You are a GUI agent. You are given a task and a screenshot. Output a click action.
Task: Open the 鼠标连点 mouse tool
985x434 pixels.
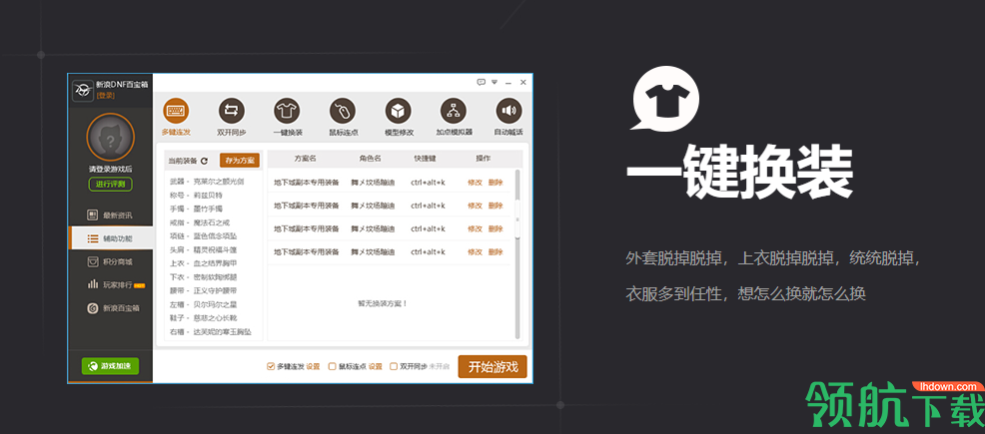click(x=343, y=118)
